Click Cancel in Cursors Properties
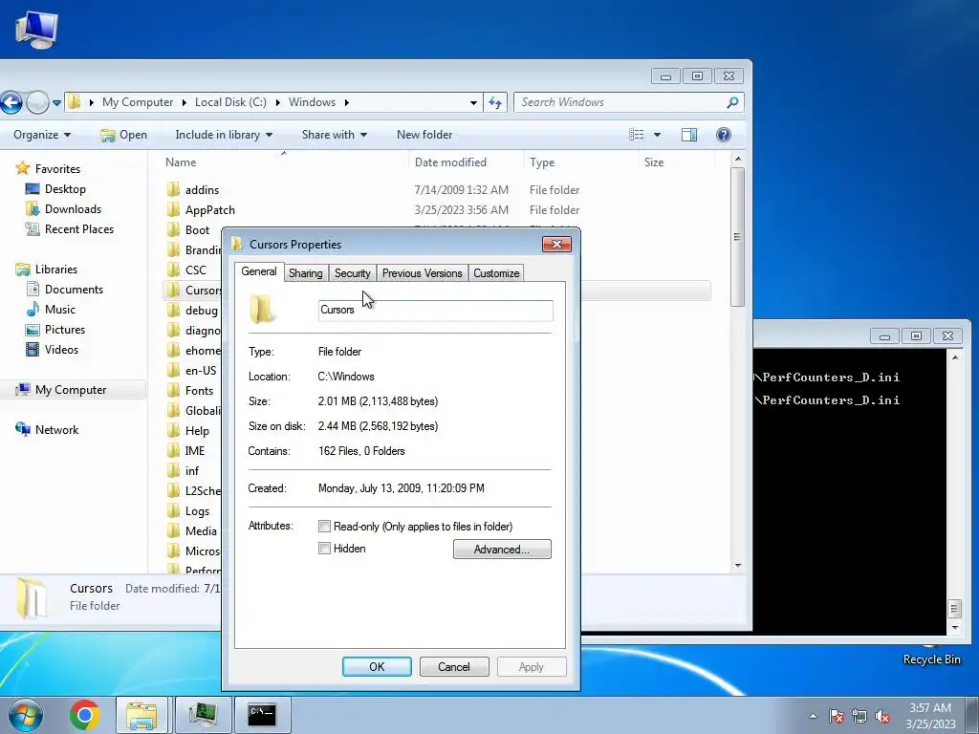 coord(454,666)
